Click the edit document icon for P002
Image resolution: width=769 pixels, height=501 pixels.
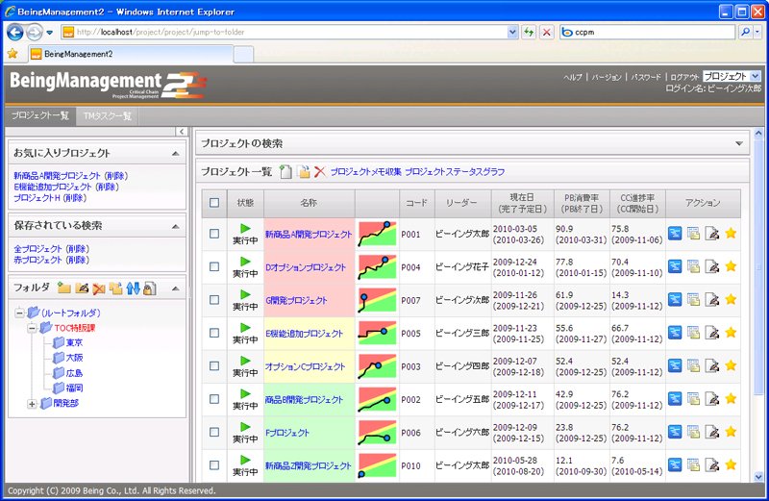click(711, 399)
